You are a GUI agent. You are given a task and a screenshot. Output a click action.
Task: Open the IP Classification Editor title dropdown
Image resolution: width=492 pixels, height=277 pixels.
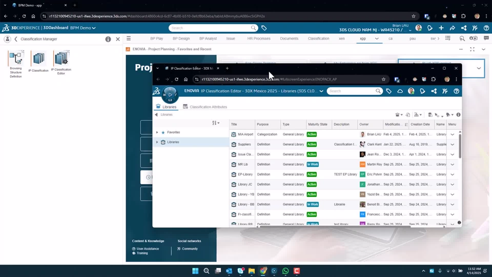321,91
